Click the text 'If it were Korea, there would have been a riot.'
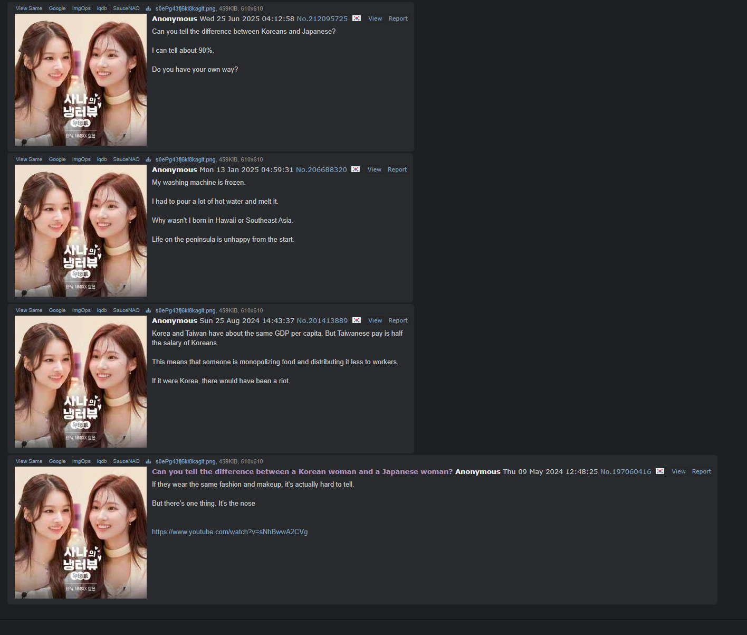This screenshot has height=635, width=747. (x=221, y=381)
